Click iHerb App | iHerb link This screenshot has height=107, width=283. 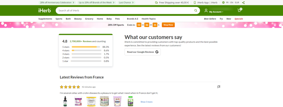(207, 2)
